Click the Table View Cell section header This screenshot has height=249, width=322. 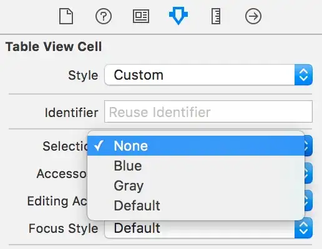click(x=54, y=47)
